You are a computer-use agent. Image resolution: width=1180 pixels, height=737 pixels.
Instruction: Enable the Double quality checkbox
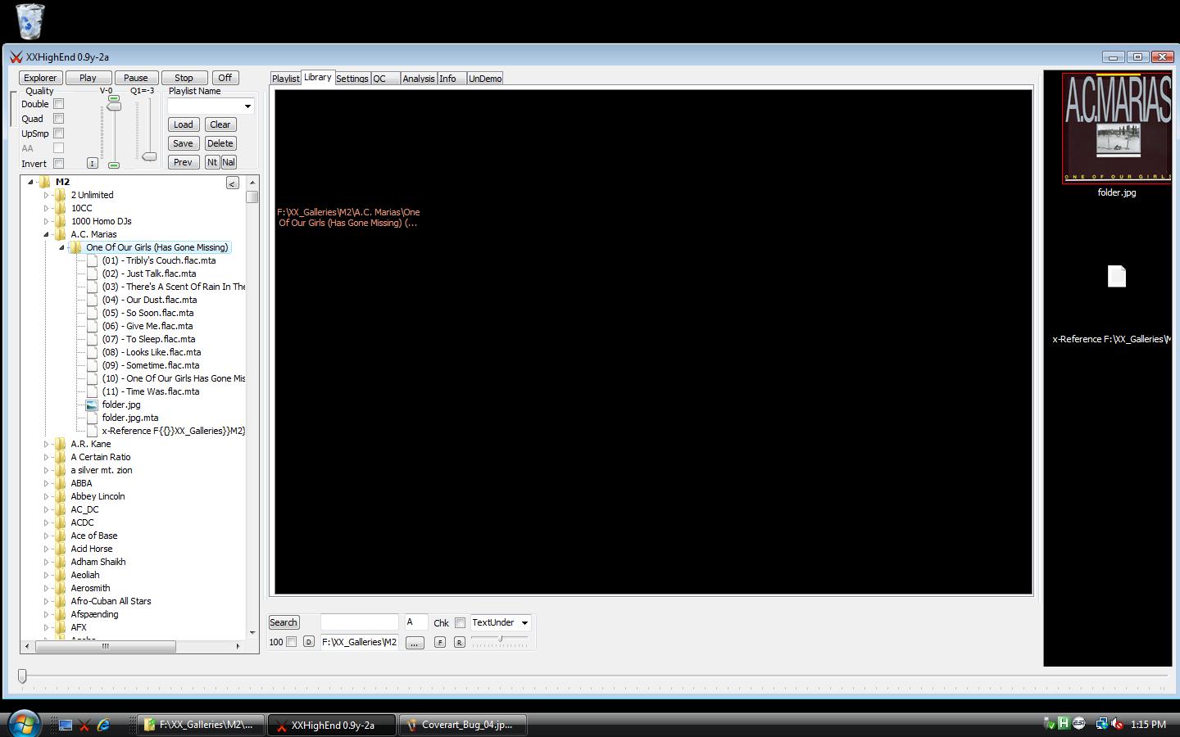tap(58, 104)
